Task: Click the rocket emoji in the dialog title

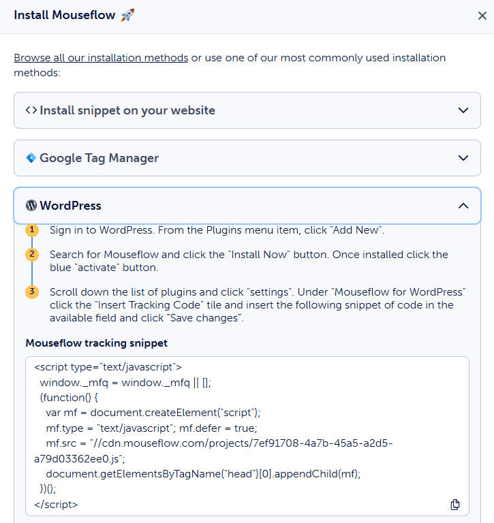Action: [127, 15]
